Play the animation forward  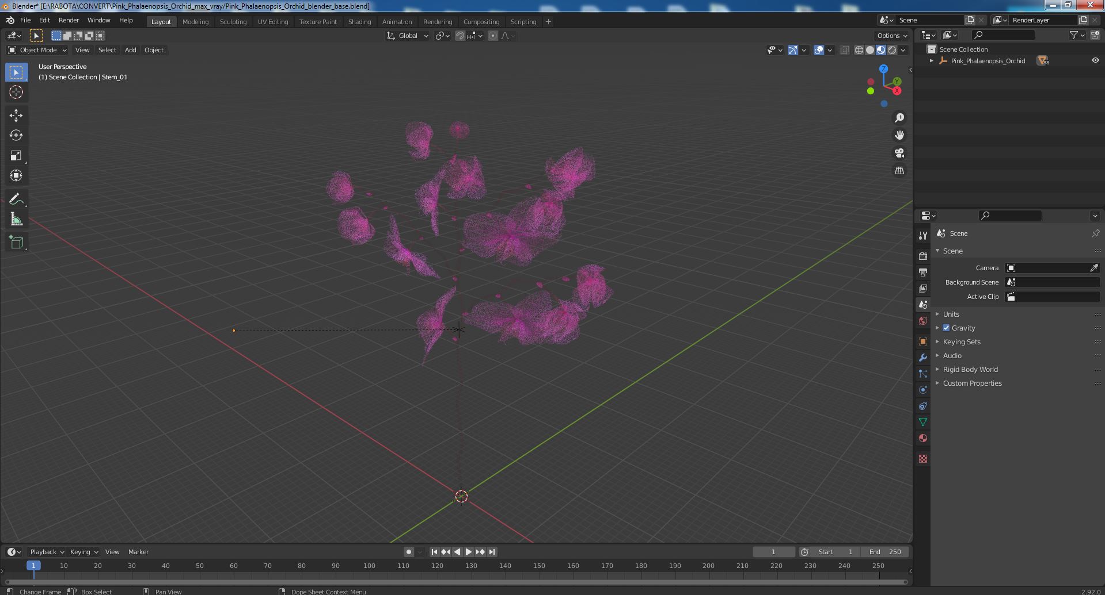click(x=469, y=552)
